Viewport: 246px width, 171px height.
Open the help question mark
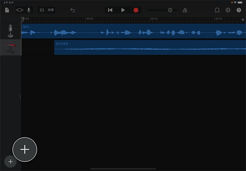[x=239, y=10]
